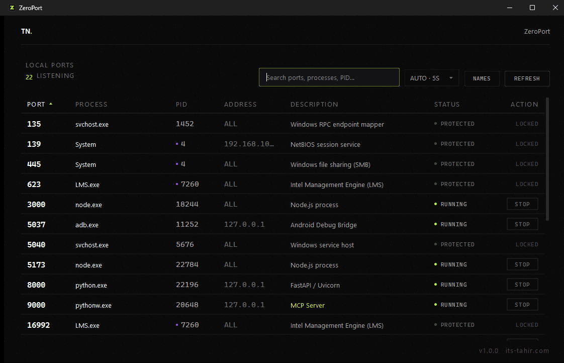Viewport: 564px width, 363px height.
Task: Select port 16992 cell
Action: (x=39, y=325)
